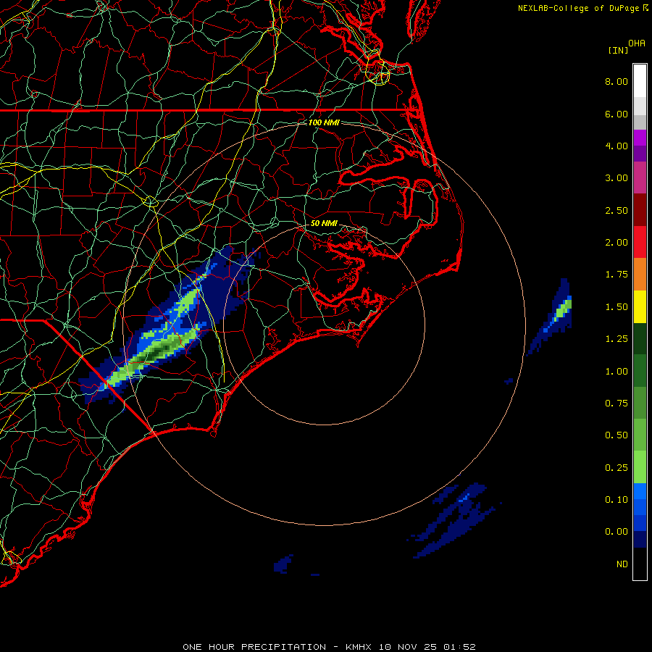Click the 6.00 legend value
Image resolution: width=652 pixels, height=652 pixels.
[x=617, y=114]
